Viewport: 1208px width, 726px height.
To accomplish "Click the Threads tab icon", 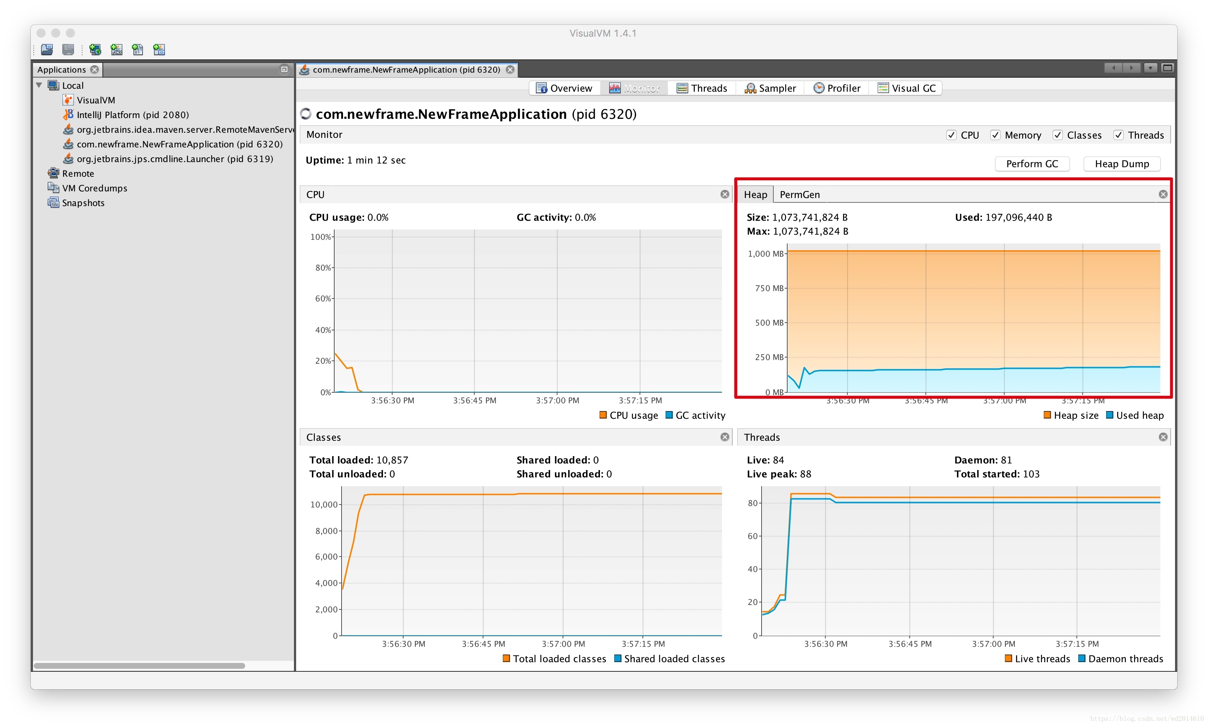I will [x=684, y=88].
